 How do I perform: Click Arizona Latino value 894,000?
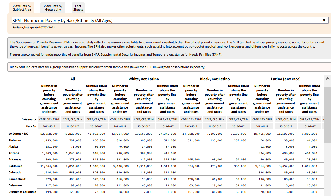[x=265, y=153]
